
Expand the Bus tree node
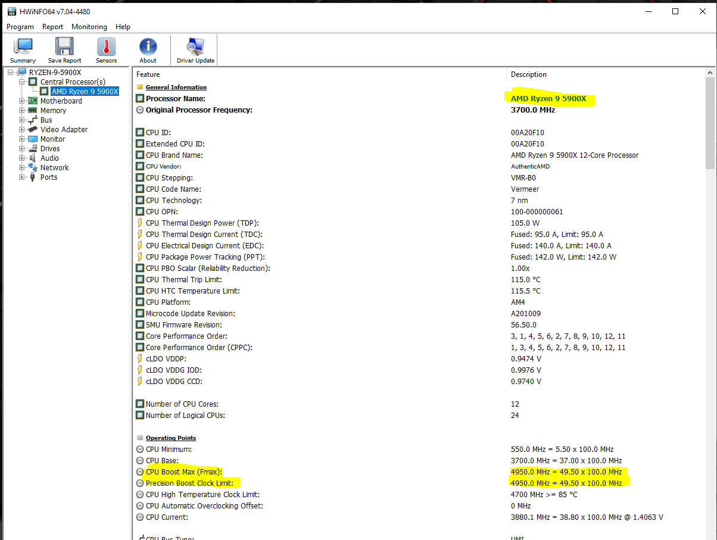(22, 120)
